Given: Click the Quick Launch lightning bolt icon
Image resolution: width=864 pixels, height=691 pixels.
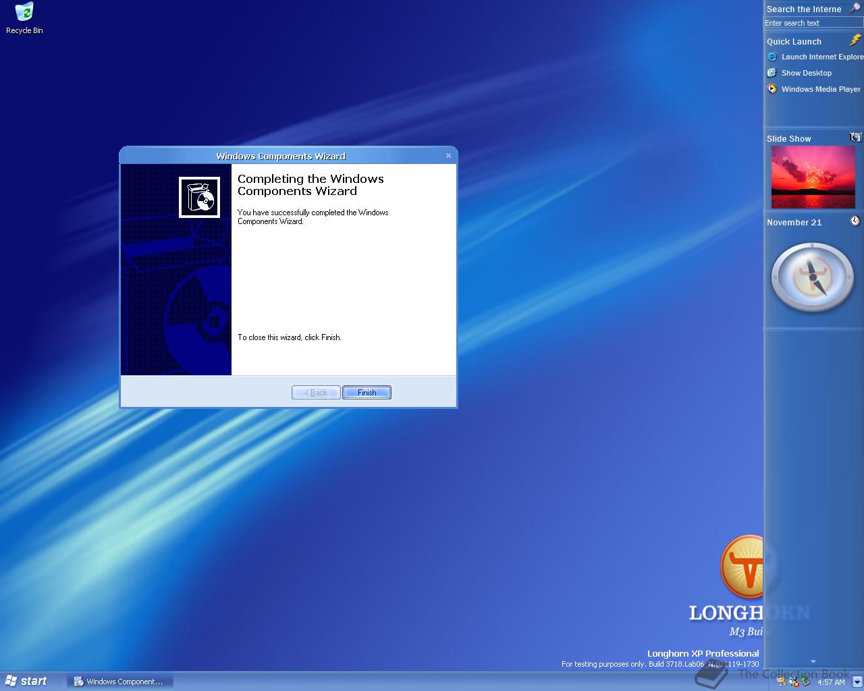Looking at the screenshot, I should 855,40.
